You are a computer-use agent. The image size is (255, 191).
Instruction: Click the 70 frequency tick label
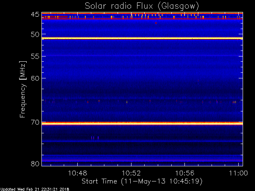[35, 122]
